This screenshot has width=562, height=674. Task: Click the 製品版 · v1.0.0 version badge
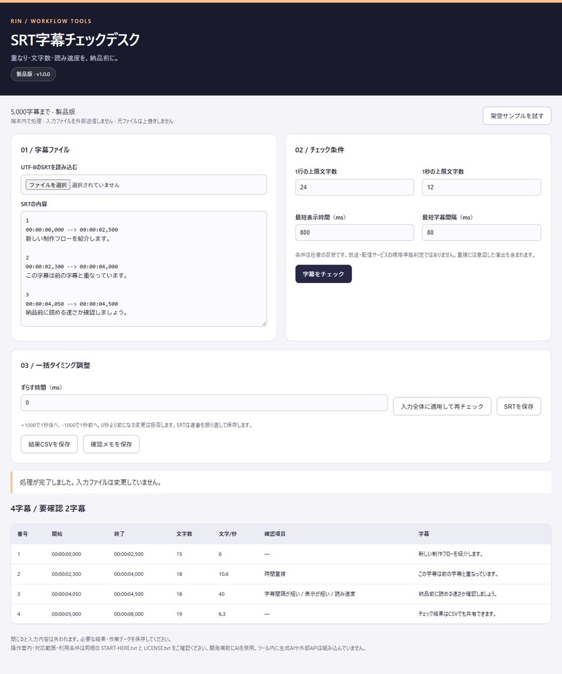(x=33, y=74)
